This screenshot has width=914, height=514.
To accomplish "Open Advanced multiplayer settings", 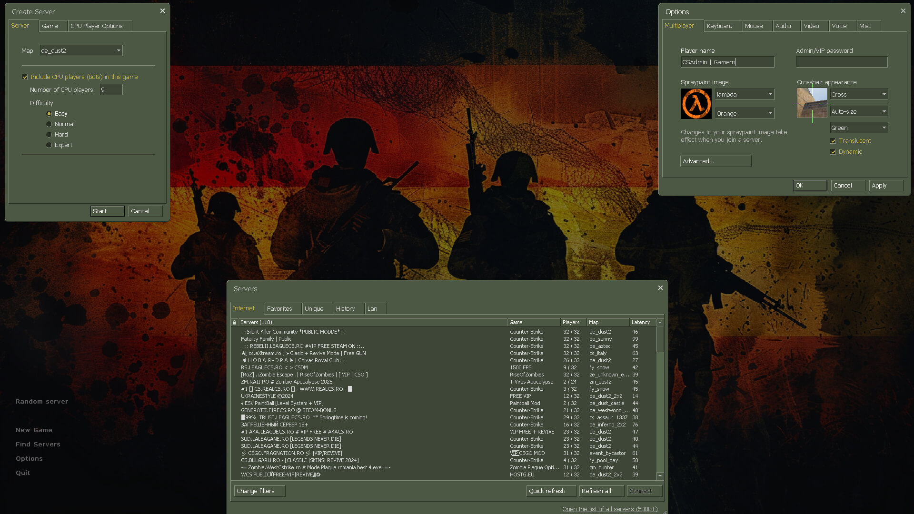I will 715,161.
